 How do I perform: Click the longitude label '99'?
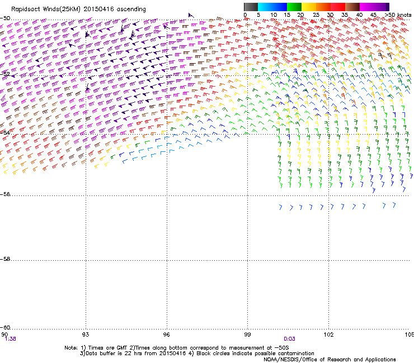tap(247, 335)
